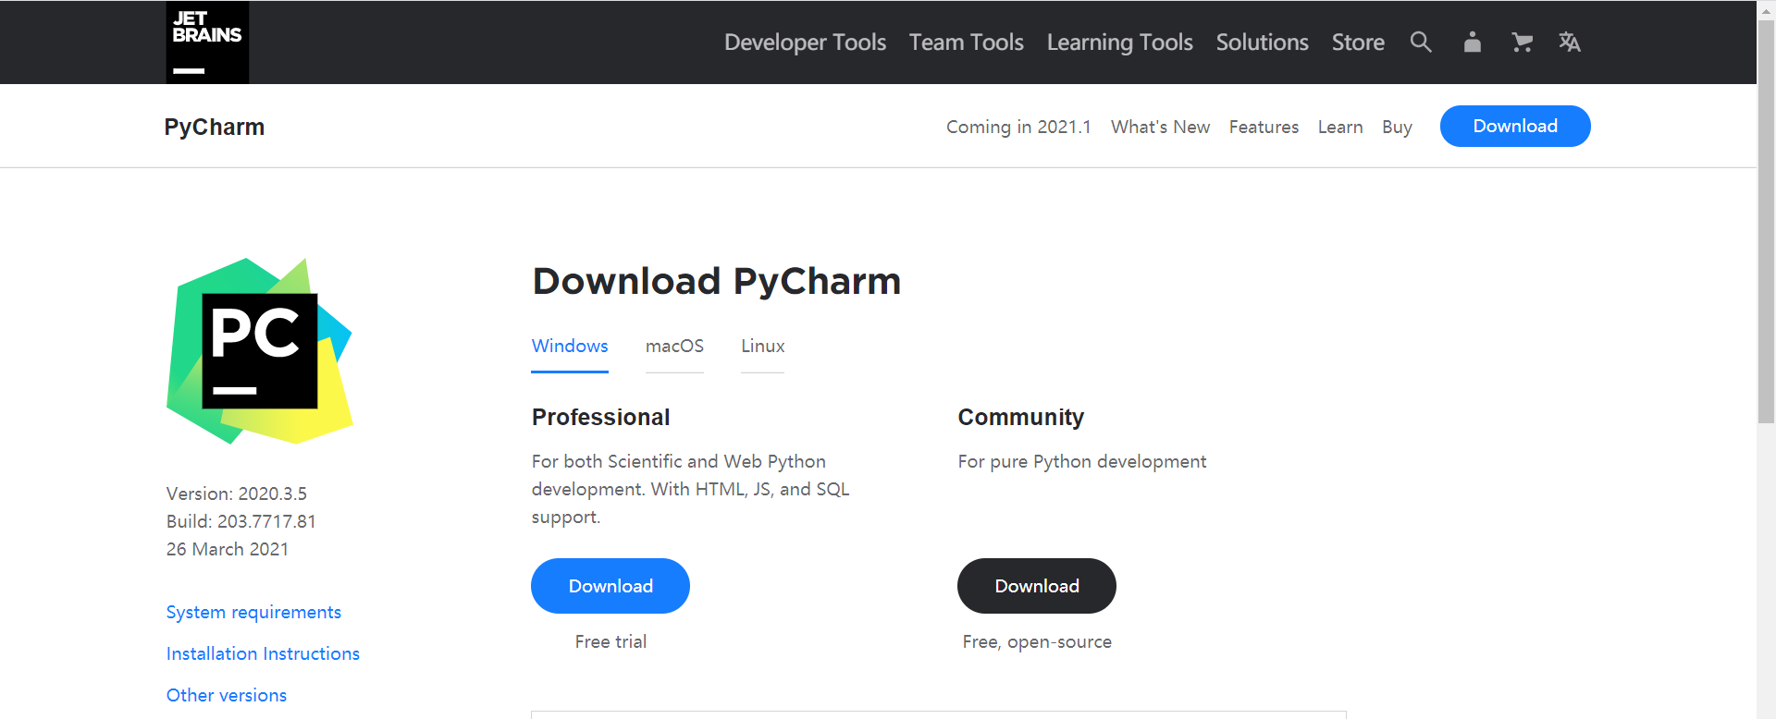Click the blue Download button in header
Screen dimensions: 1776x719
pyautogui.click(x=1515, y=126)
